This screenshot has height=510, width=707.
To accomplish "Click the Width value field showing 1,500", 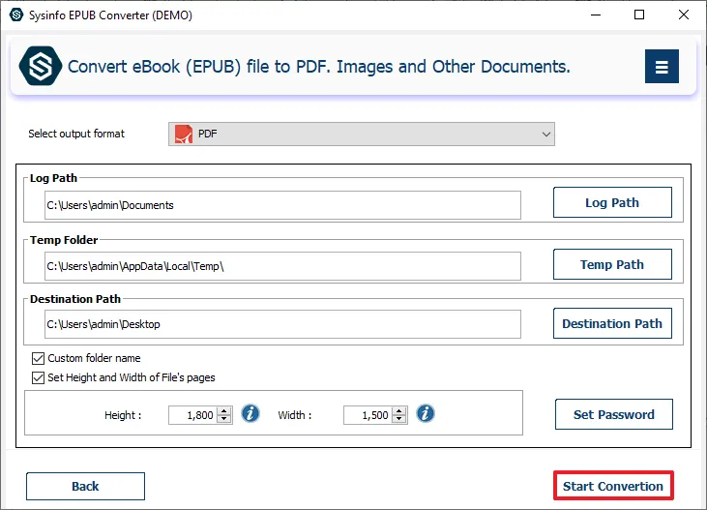I will [x=368, y=415].
